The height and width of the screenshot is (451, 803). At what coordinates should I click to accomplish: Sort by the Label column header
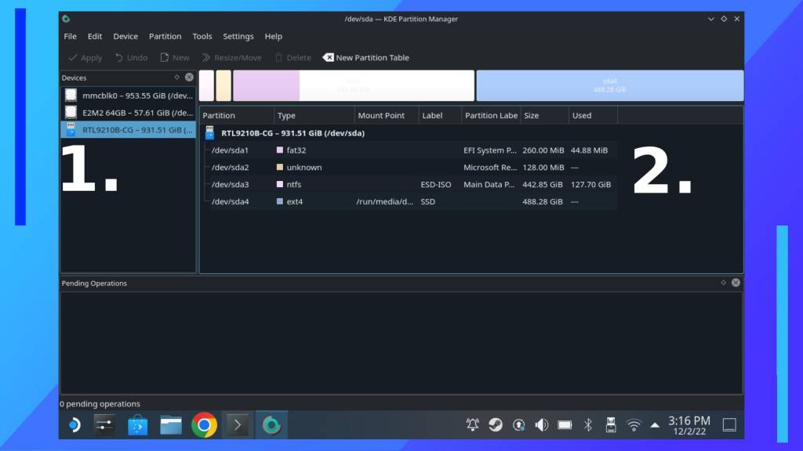440,116
